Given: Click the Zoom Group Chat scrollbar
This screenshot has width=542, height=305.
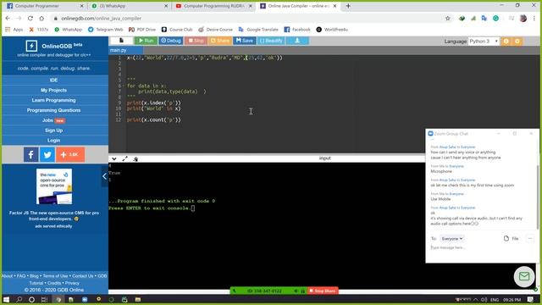Looking at the screenshot, I should point(537,197).
